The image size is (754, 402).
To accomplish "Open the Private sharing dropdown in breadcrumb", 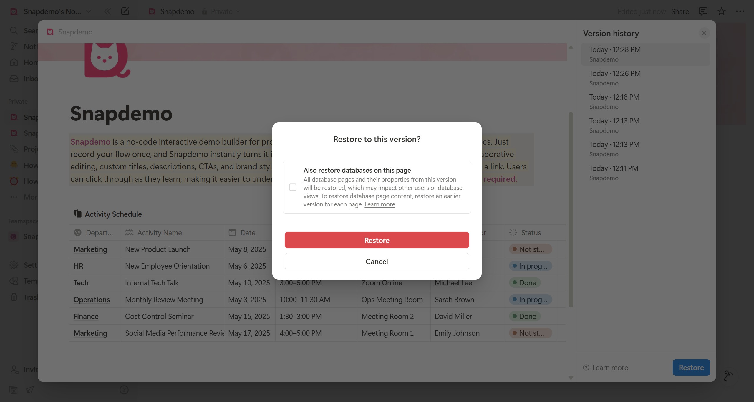I will [221, 11].
